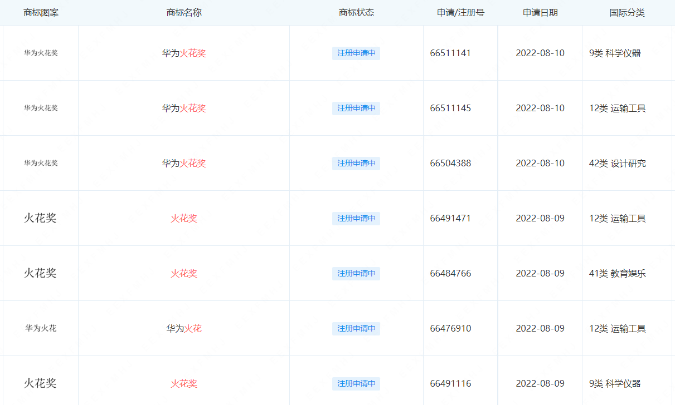Click 42类 设计研究 classification cell
Image resolution: width=675 pixels, height=405 pixels.
pyautogui.click(x=618, y=164)
